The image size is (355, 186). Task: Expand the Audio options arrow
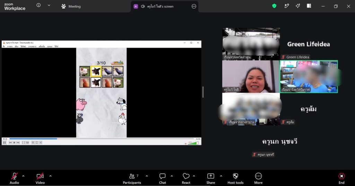23,176
